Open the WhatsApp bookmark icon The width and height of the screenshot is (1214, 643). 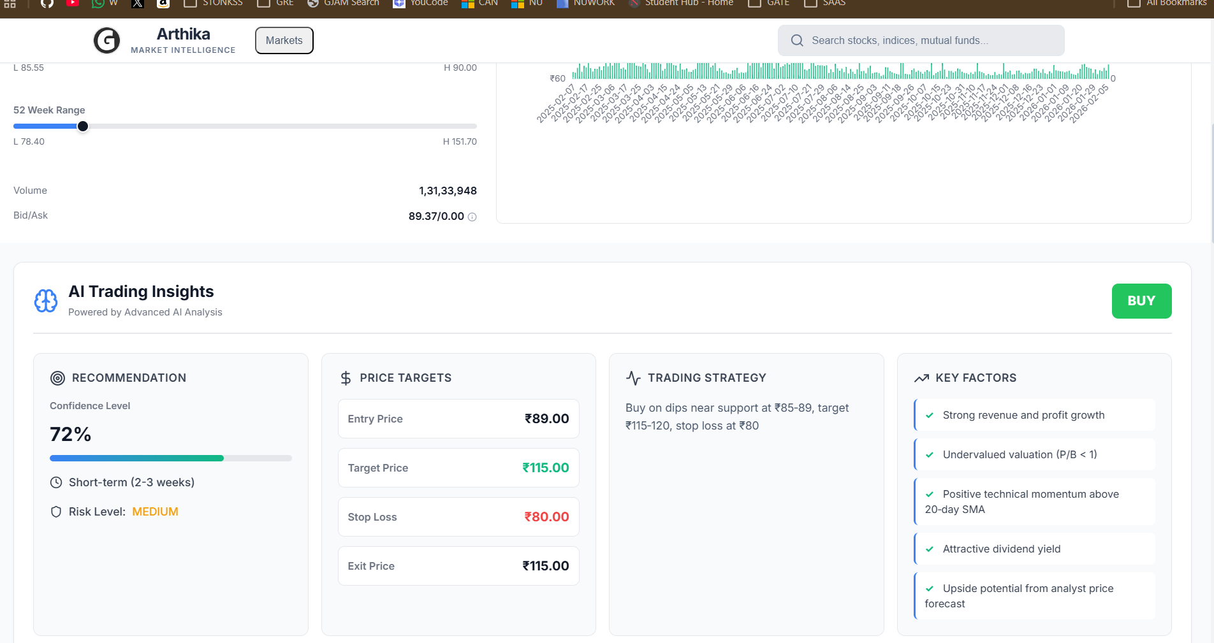97,3
